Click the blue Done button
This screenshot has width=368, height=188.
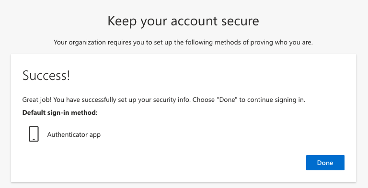pos(325,163)
